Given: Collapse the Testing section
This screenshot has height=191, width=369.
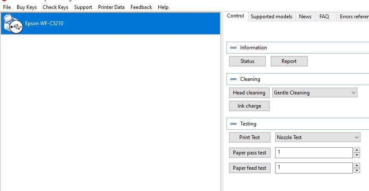Looking at the screenshot, I should (x=233, y=124).
